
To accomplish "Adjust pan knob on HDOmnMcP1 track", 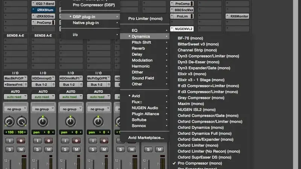I will pos(70,121).
